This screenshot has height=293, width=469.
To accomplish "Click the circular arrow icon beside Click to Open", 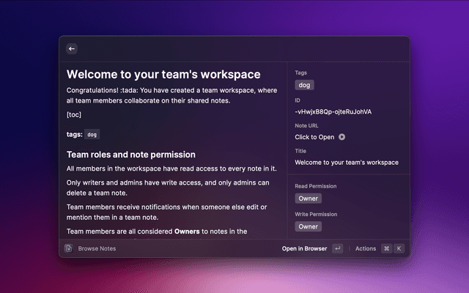I will point(342,137).
